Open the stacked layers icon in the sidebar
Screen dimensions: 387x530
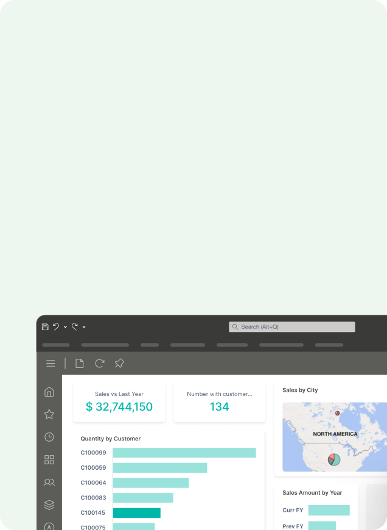click(x=49, y=505)
